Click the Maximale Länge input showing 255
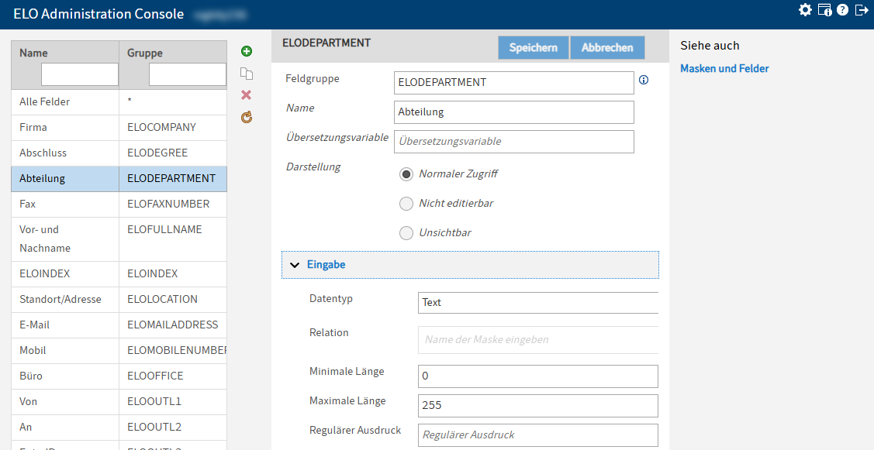This screenshot has height=450, width=874. (538, 405)
